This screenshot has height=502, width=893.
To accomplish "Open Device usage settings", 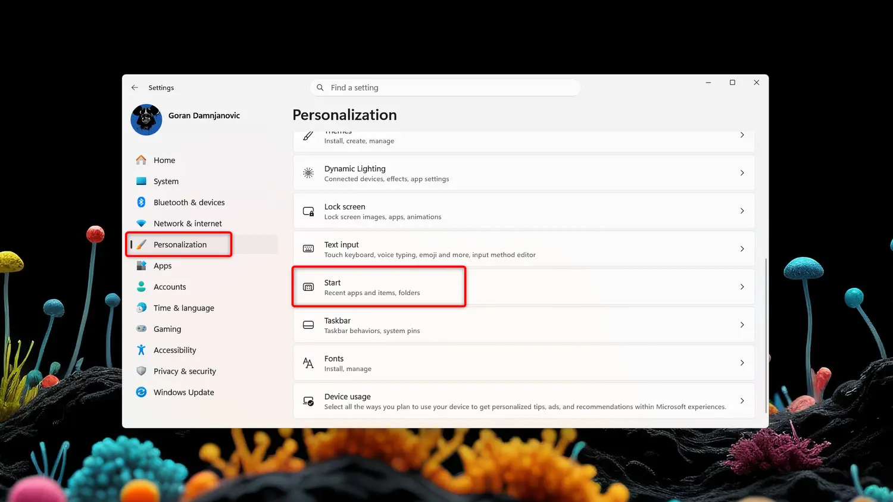I will [x=524, y=401].
